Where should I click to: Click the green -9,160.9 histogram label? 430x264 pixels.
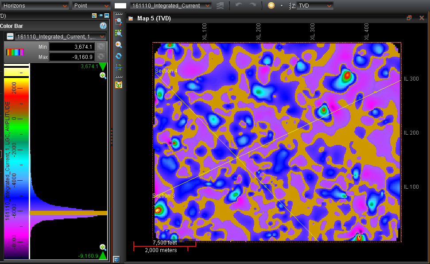88,256
